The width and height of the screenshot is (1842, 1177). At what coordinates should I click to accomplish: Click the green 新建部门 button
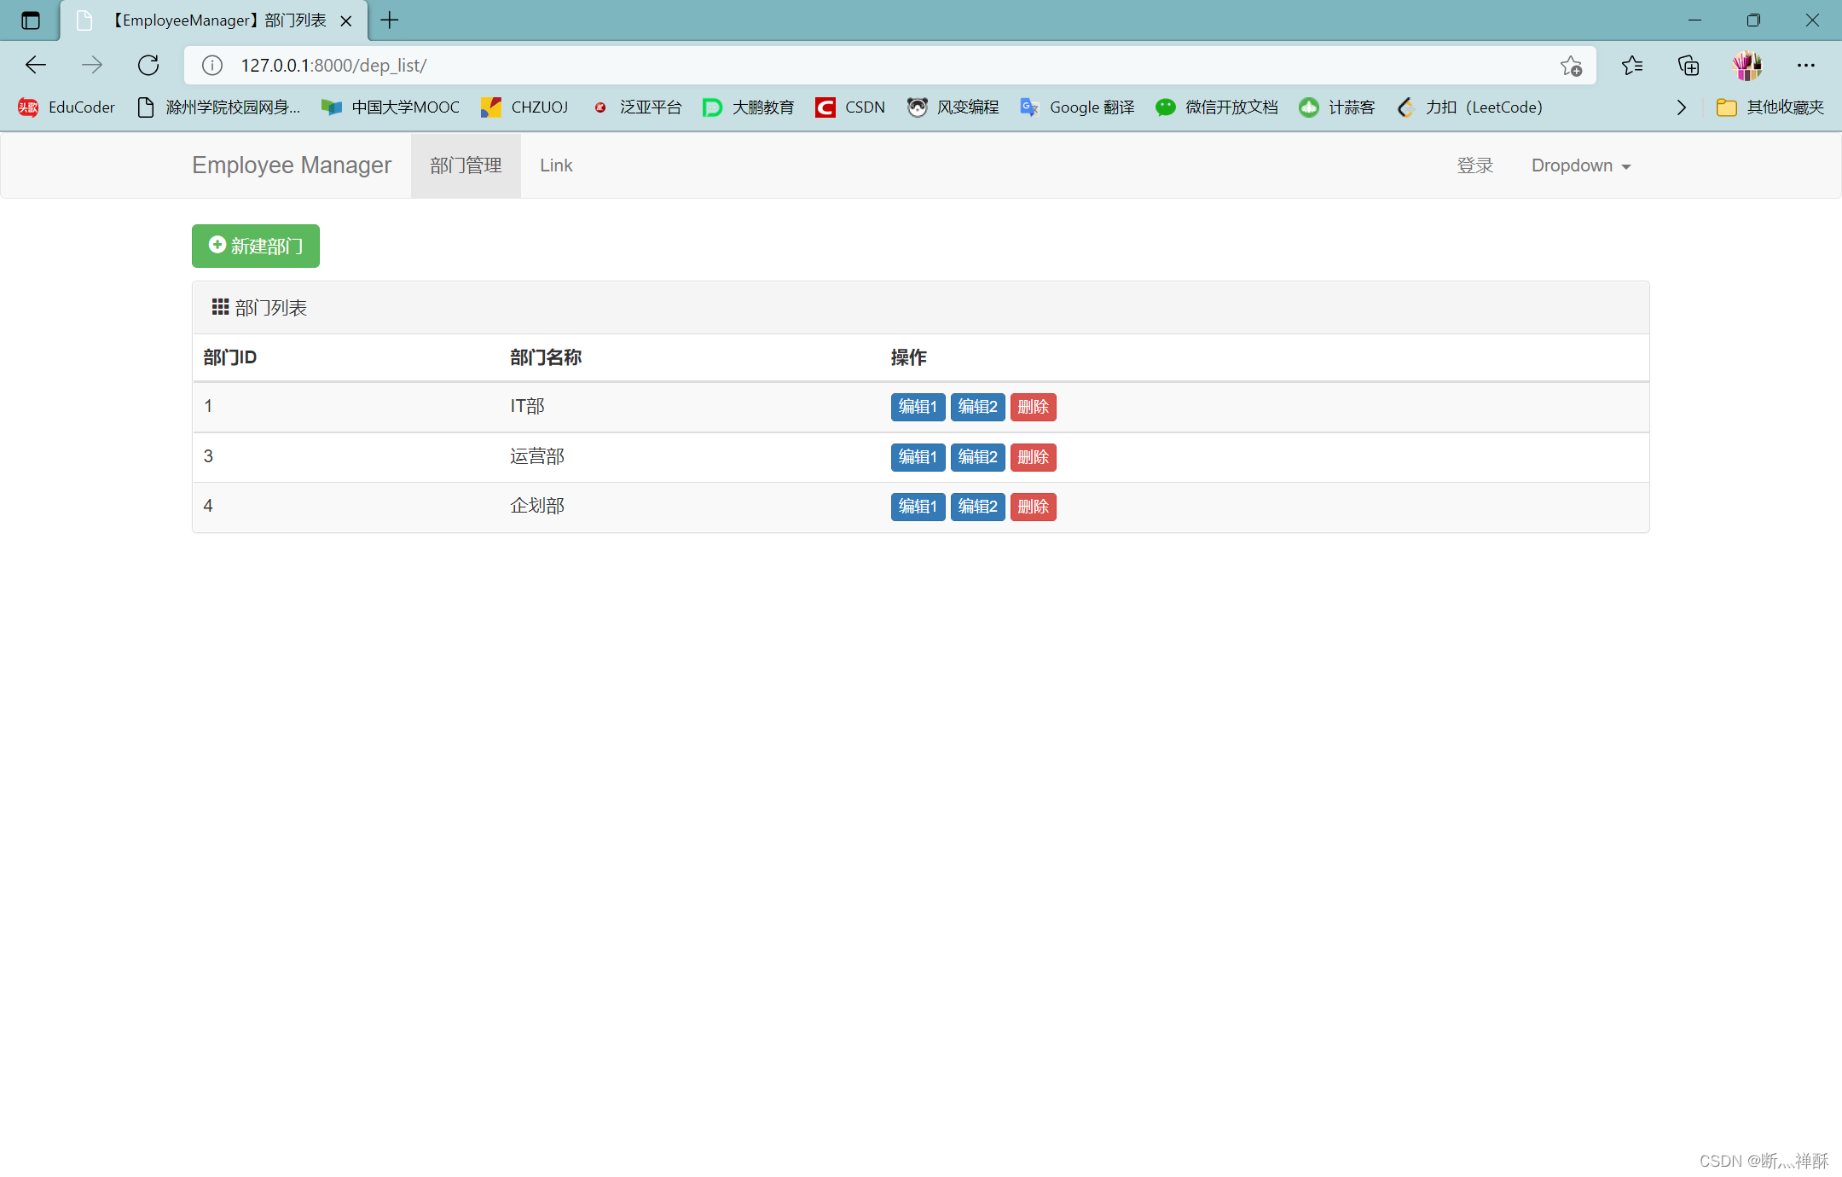point(256,246)
